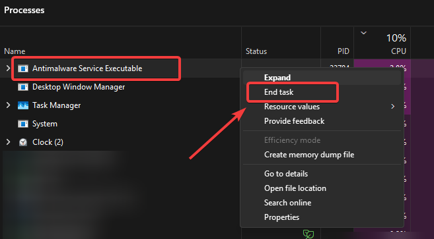Screen dimensions: 434x239
Task: Click the Antimalware Service Executable icon
Action: click(23, 68)
